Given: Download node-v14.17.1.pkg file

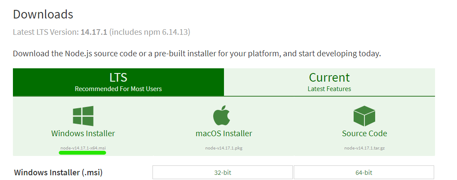Looking at the screenshot, I should tap(224, 148).
